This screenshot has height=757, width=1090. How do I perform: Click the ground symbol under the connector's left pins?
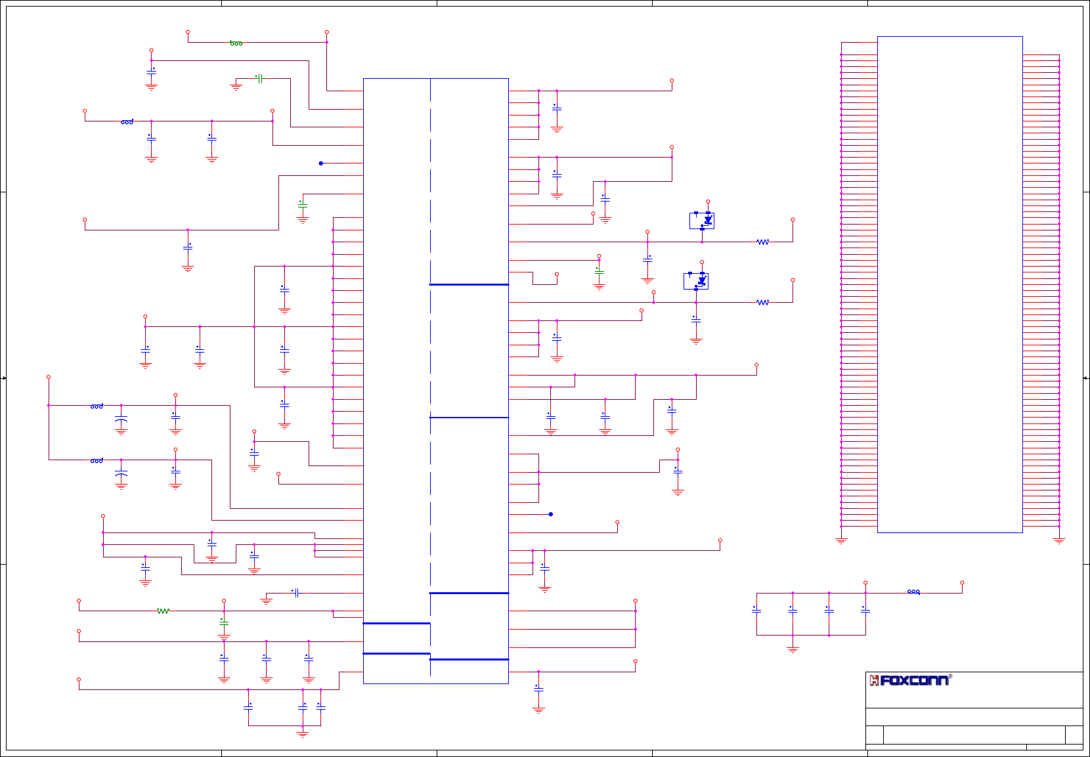841,541
